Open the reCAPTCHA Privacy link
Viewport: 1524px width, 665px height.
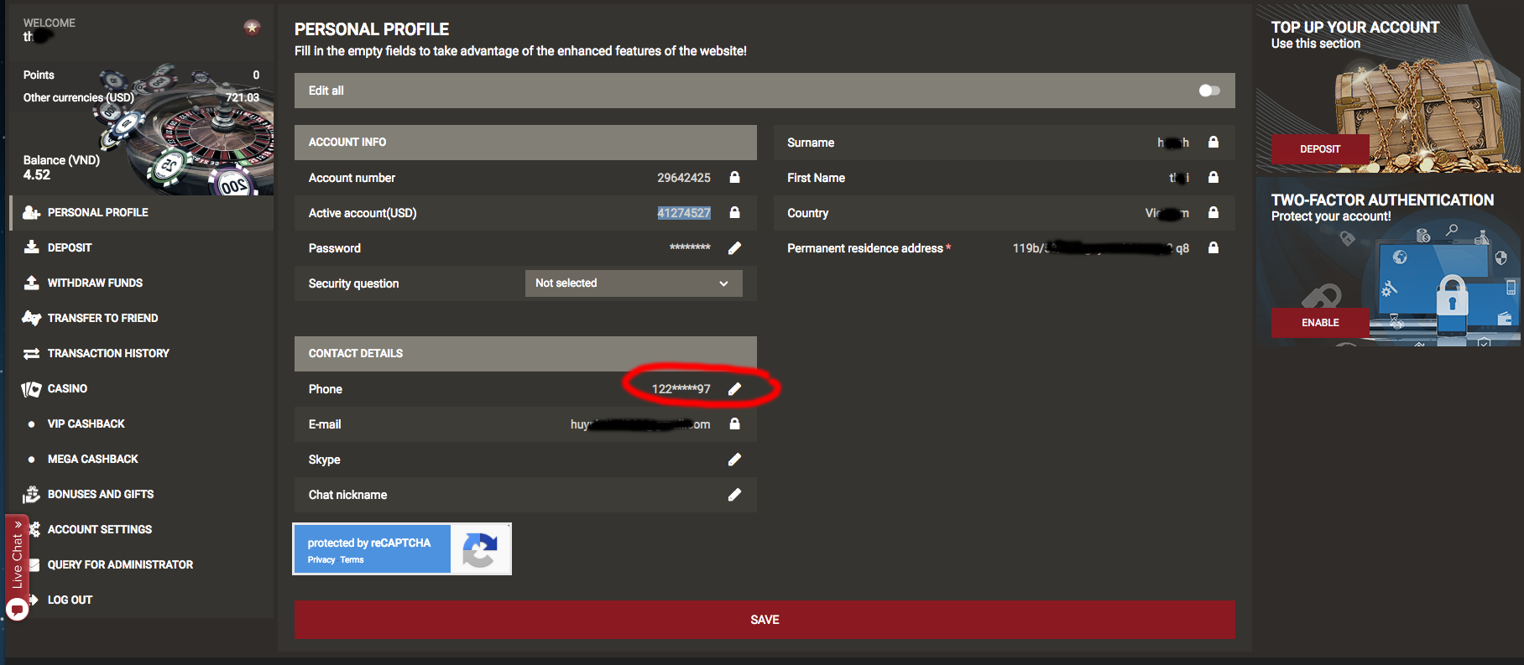pyautogui.click(x=321, y=560)
